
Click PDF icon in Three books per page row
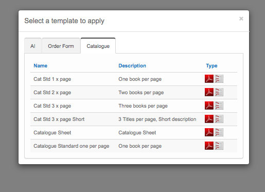click(x=209, y=106)
